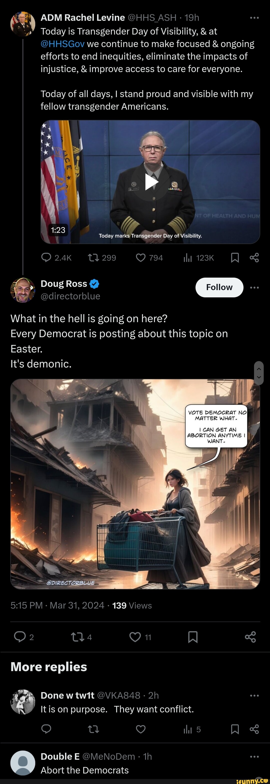Share the ADM Rachel Levine post
This screenshot has width=270, height=784.
point(254,258)
